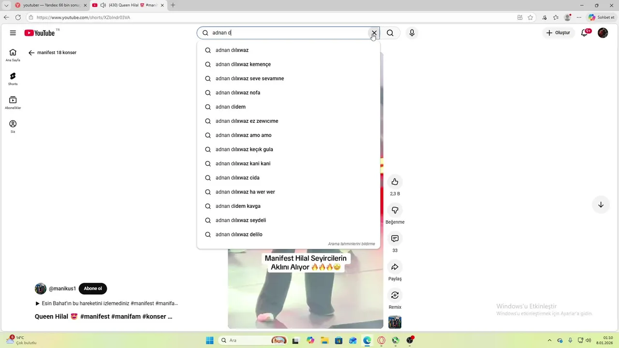The width and height of the screenshot is (619, 348).
Task: Add this page to favorites star
Action: (531, 17)
